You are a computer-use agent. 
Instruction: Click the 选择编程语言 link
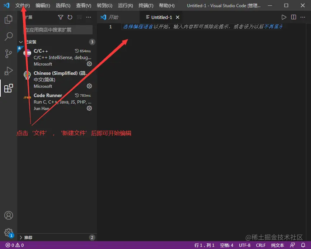pyautogui.click(x=138, y=27)
